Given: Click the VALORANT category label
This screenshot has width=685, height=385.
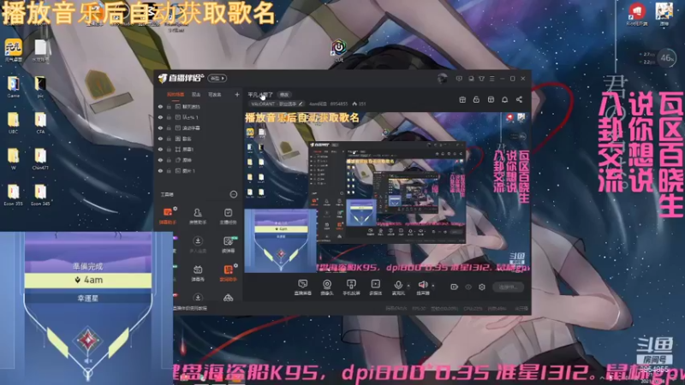Looking at the screenshot, I should (263, 104).
